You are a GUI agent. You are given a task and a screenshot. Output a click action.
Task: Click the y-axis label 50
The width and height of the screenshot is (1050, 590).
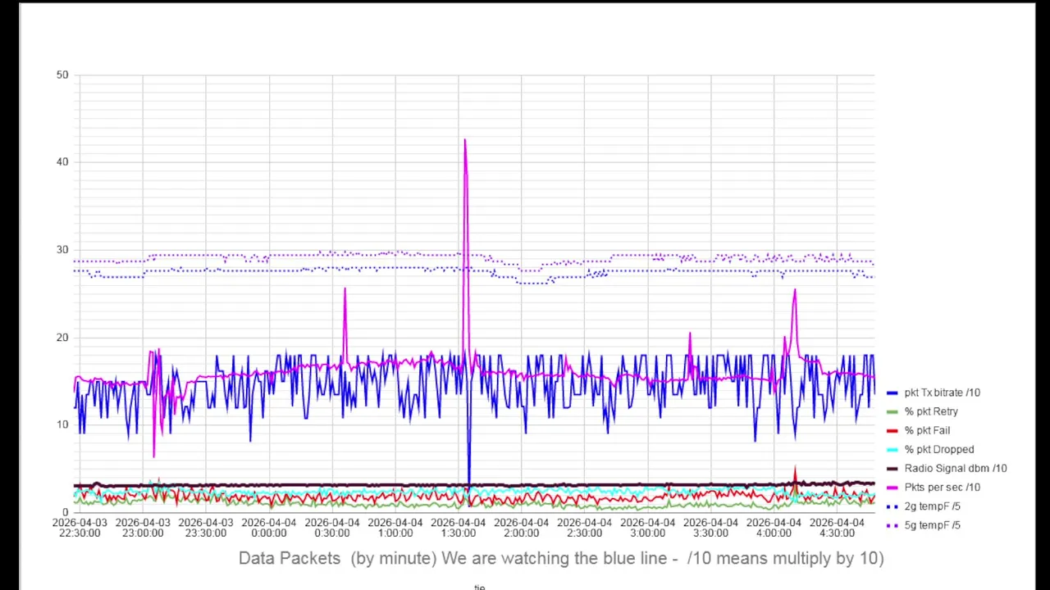[x=62, y=75]
